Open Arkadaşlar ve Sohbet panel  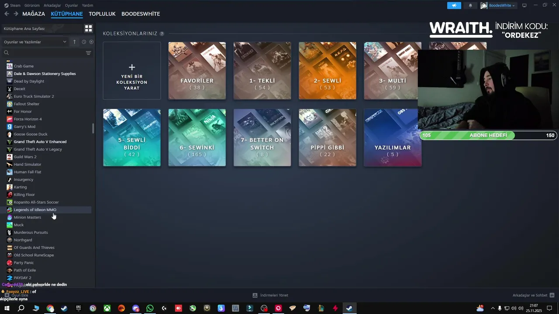point(533,295)
